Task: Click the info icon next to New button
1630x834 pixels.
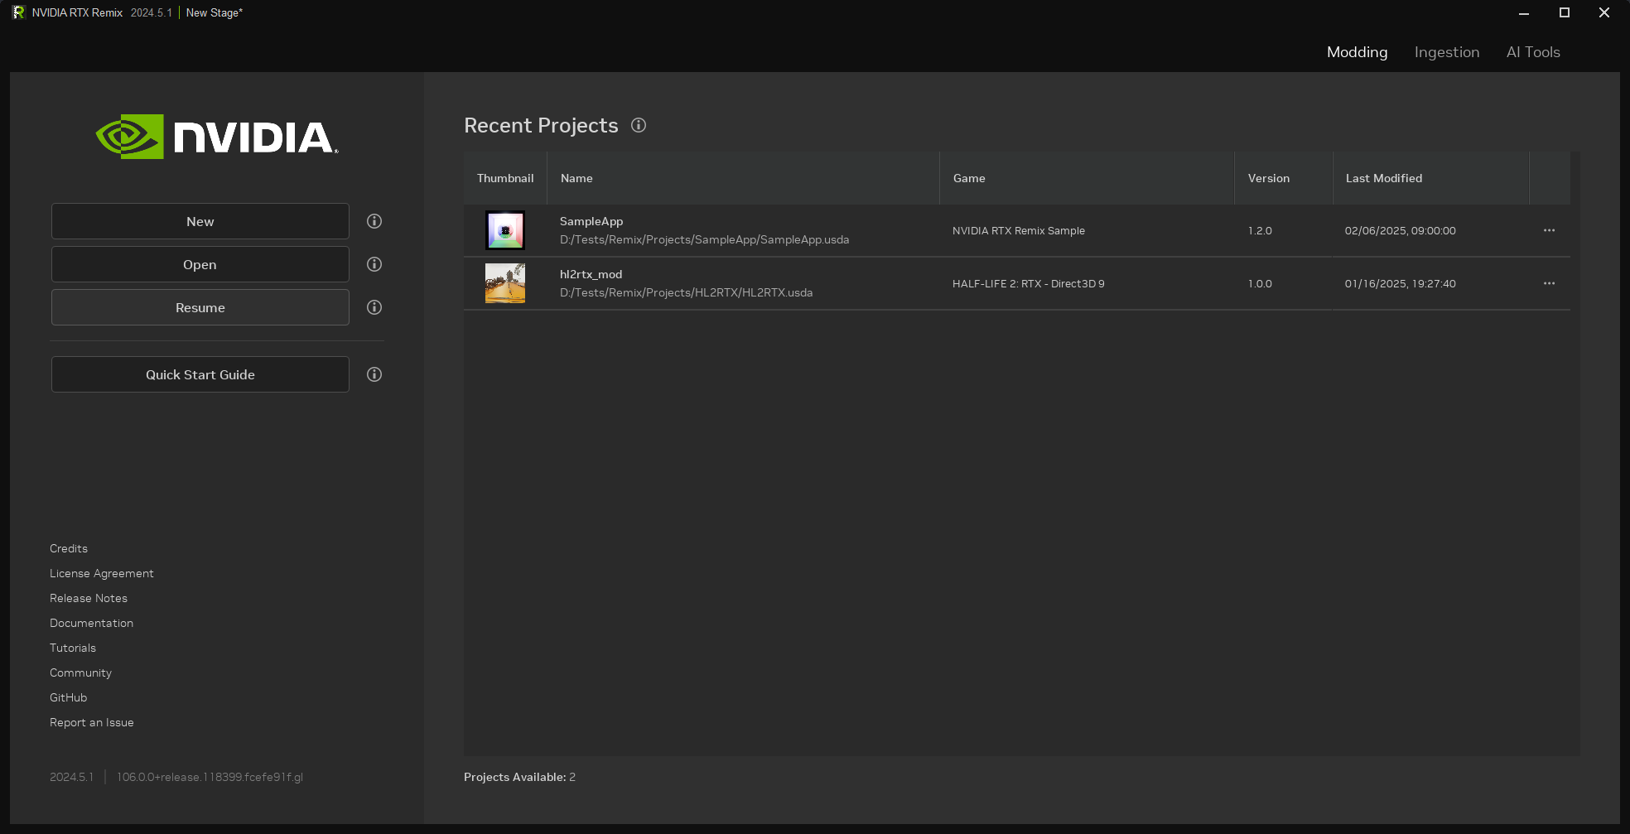Action: point(374,221)
